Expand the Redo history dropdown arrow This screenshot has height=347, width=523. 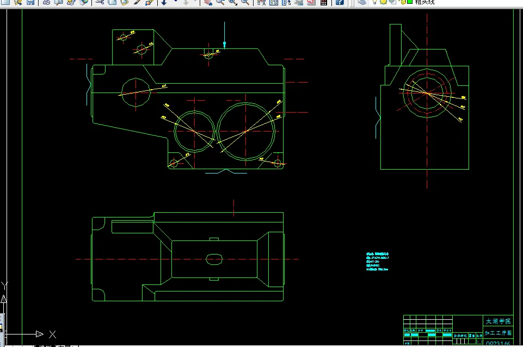(195, 2)
